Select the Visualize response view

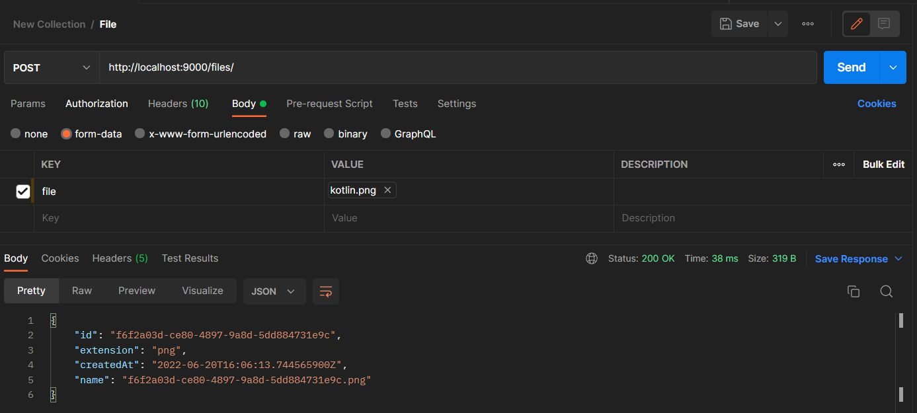coord(202,291)
